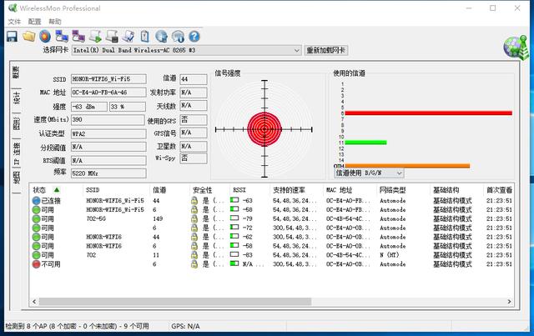Click the document with black box icon

pyautogui.click(x=112, y=37)
